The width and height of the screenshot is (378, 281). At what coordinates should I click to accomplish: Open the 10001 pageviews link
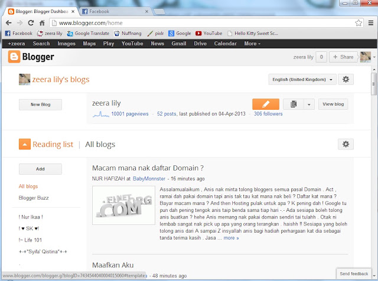(x=130, y=114)
